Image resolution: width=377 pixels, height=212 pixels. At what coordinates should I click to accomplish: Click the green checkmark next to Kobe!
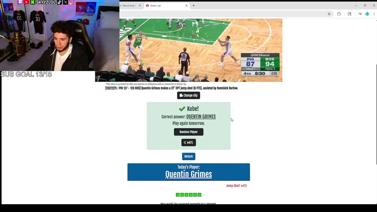[182, 109]
